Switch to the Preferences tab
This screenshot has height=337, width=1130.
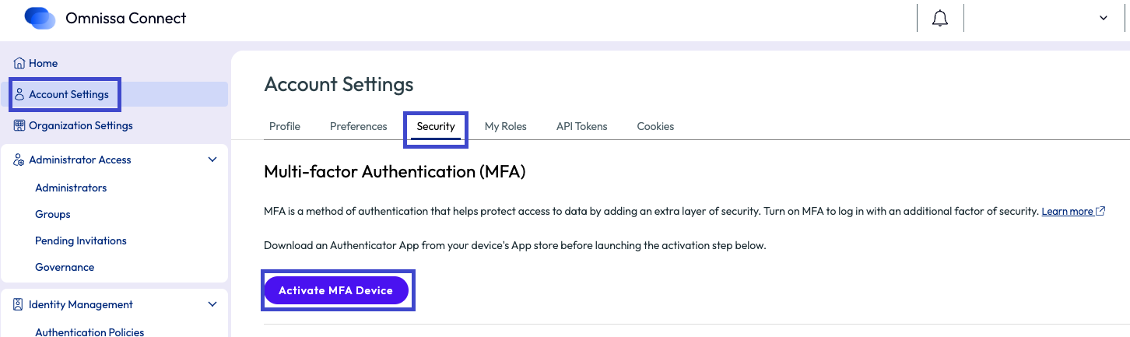[x=359, y=126]
